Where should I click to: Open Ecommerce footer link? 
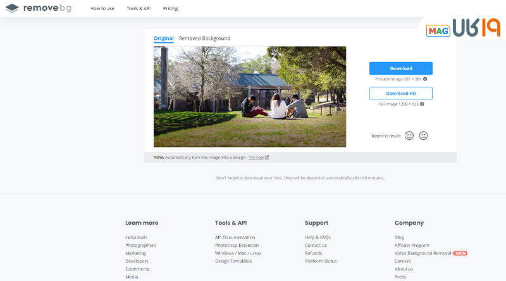[137, 269]
